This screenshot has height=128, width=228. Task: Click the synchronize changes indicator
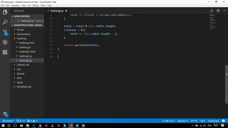click(x=21, y=121)
